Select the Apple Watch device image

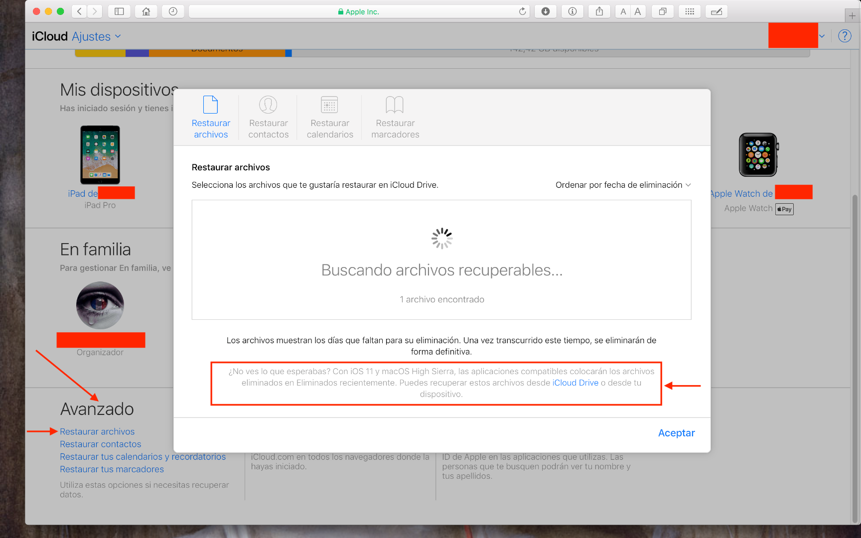(x=758, y=155)
